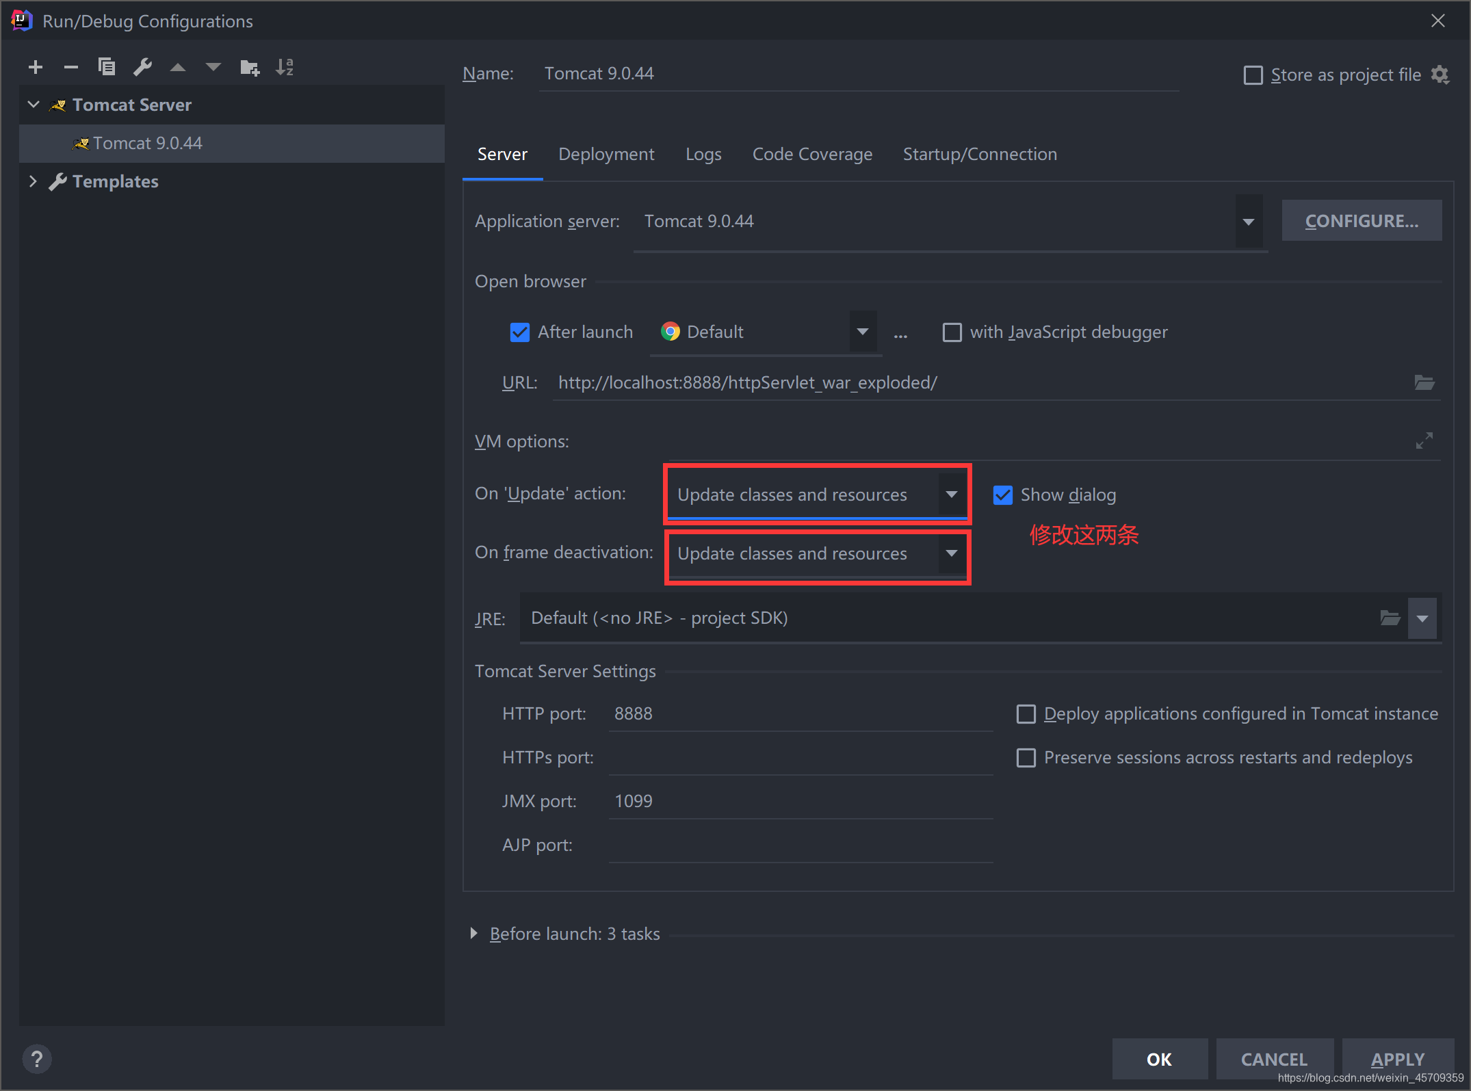Close the Run/Debug Configurations dialog
Screen dimensions: 1471x1091
point(1437,21)
